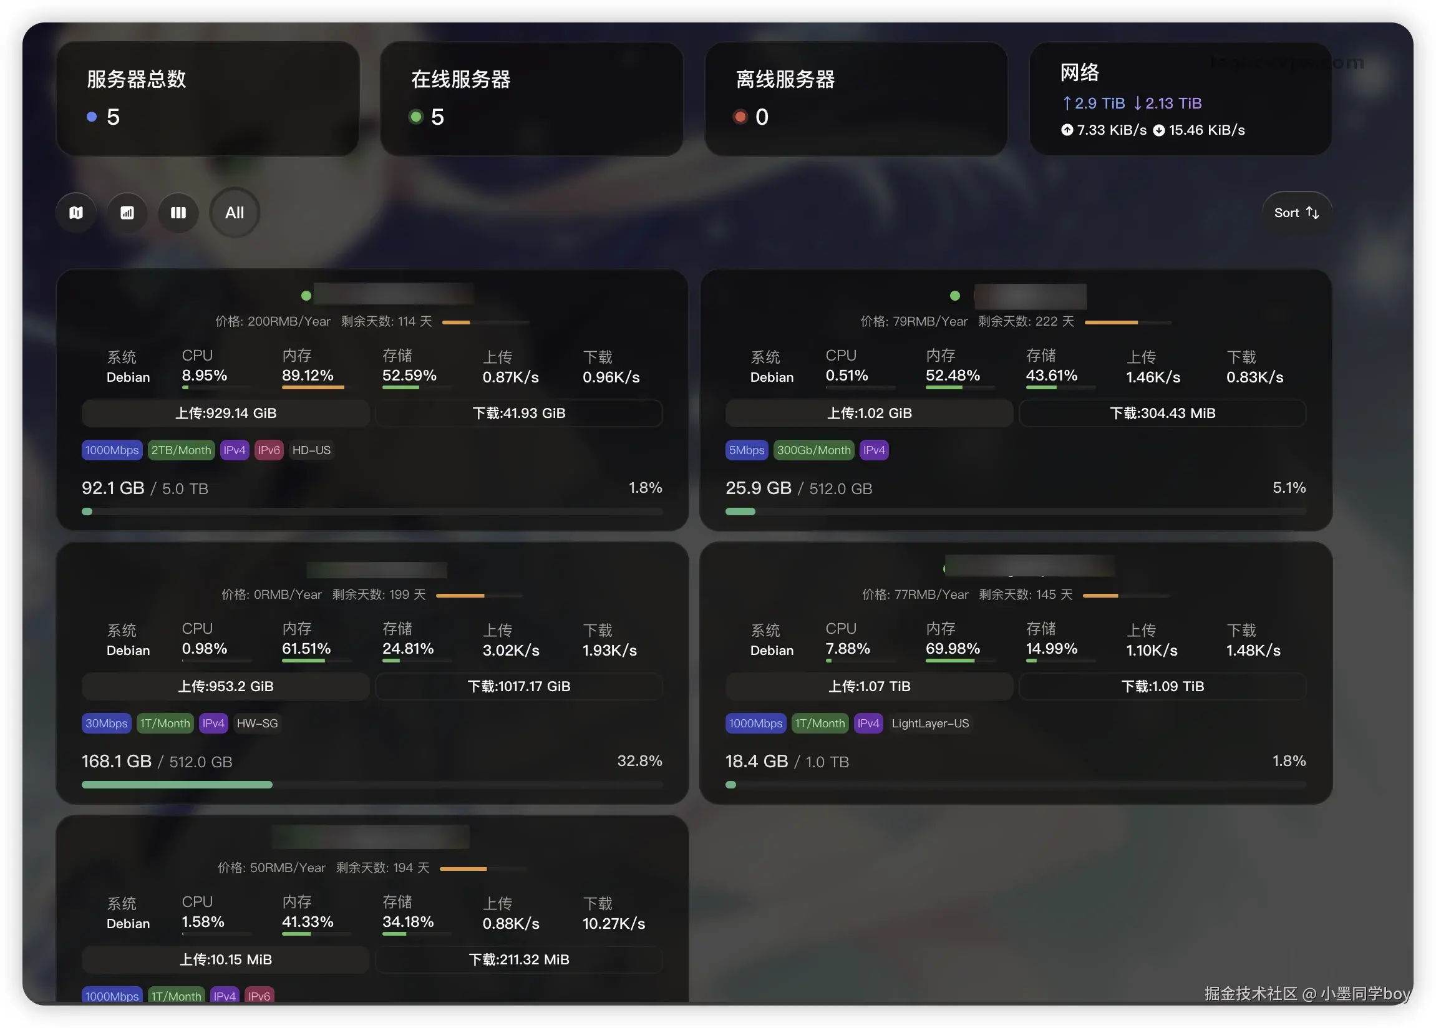The height and width of the screenshot is (1028, 1436).
Task: Click the 在线服务器 summary card
Action: tap(531, 99)
